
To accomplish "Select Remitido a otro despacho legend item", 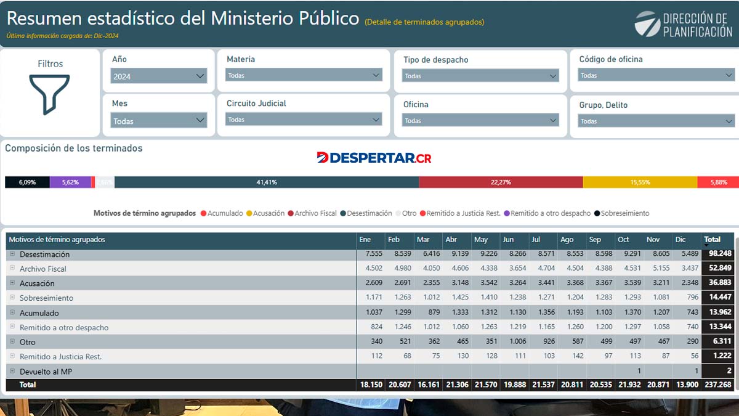I will (547, 213).
